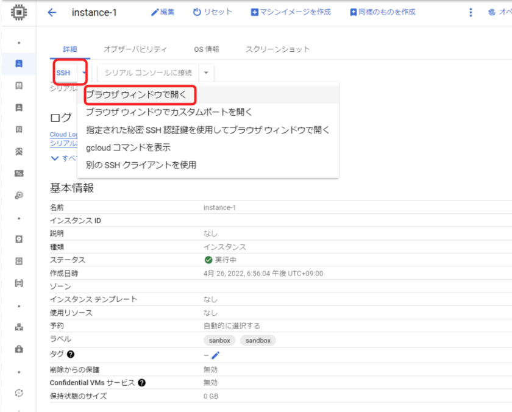Open the Sole-tenant nodes sidebar icon

click(19, 107)
